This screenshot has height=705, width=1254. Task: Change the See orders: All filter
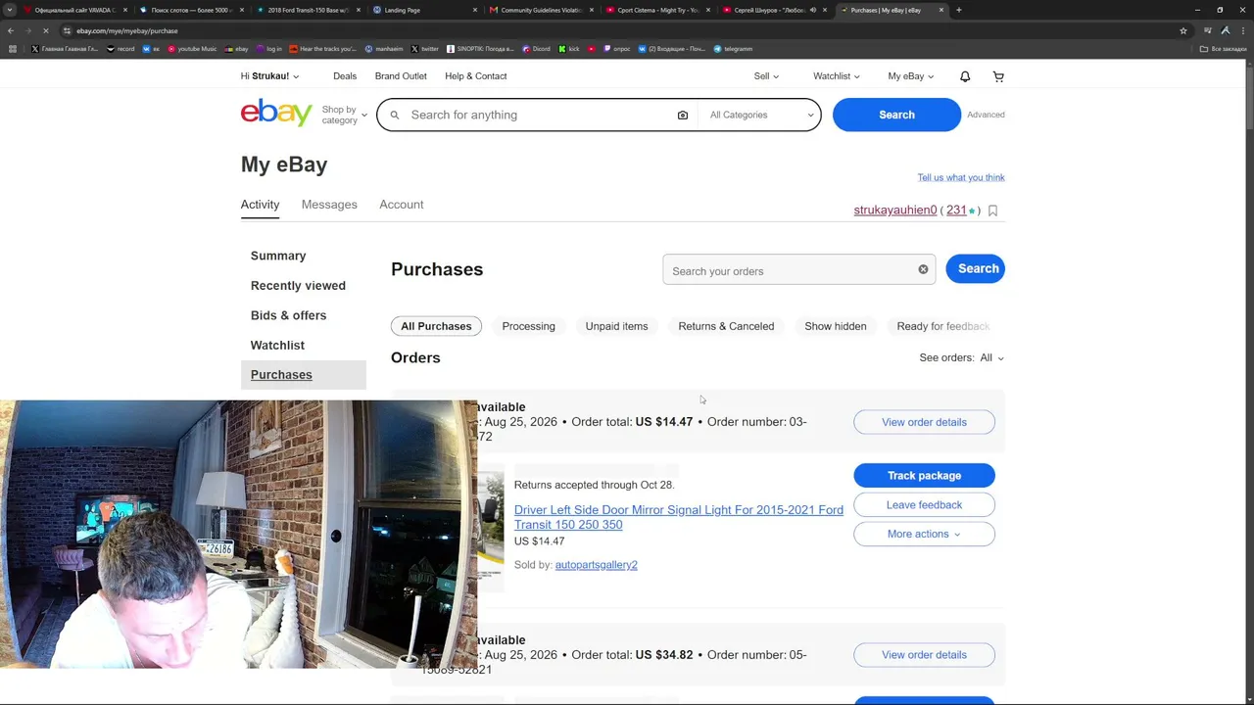pyautogui.click(x=961, y=357)
